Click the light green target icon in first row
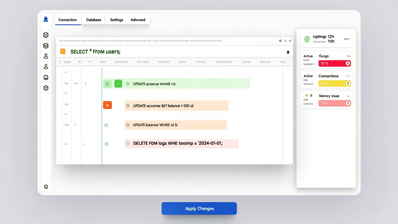The width and height of the screenshot is (398, 224). point(107,84)
